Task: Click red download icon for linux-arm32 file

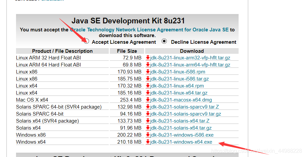Action: tap(148, 58)
